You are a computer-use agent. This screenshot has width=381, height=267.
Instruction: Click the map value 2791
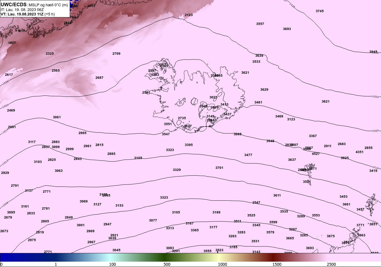click(x=15, y=186)
